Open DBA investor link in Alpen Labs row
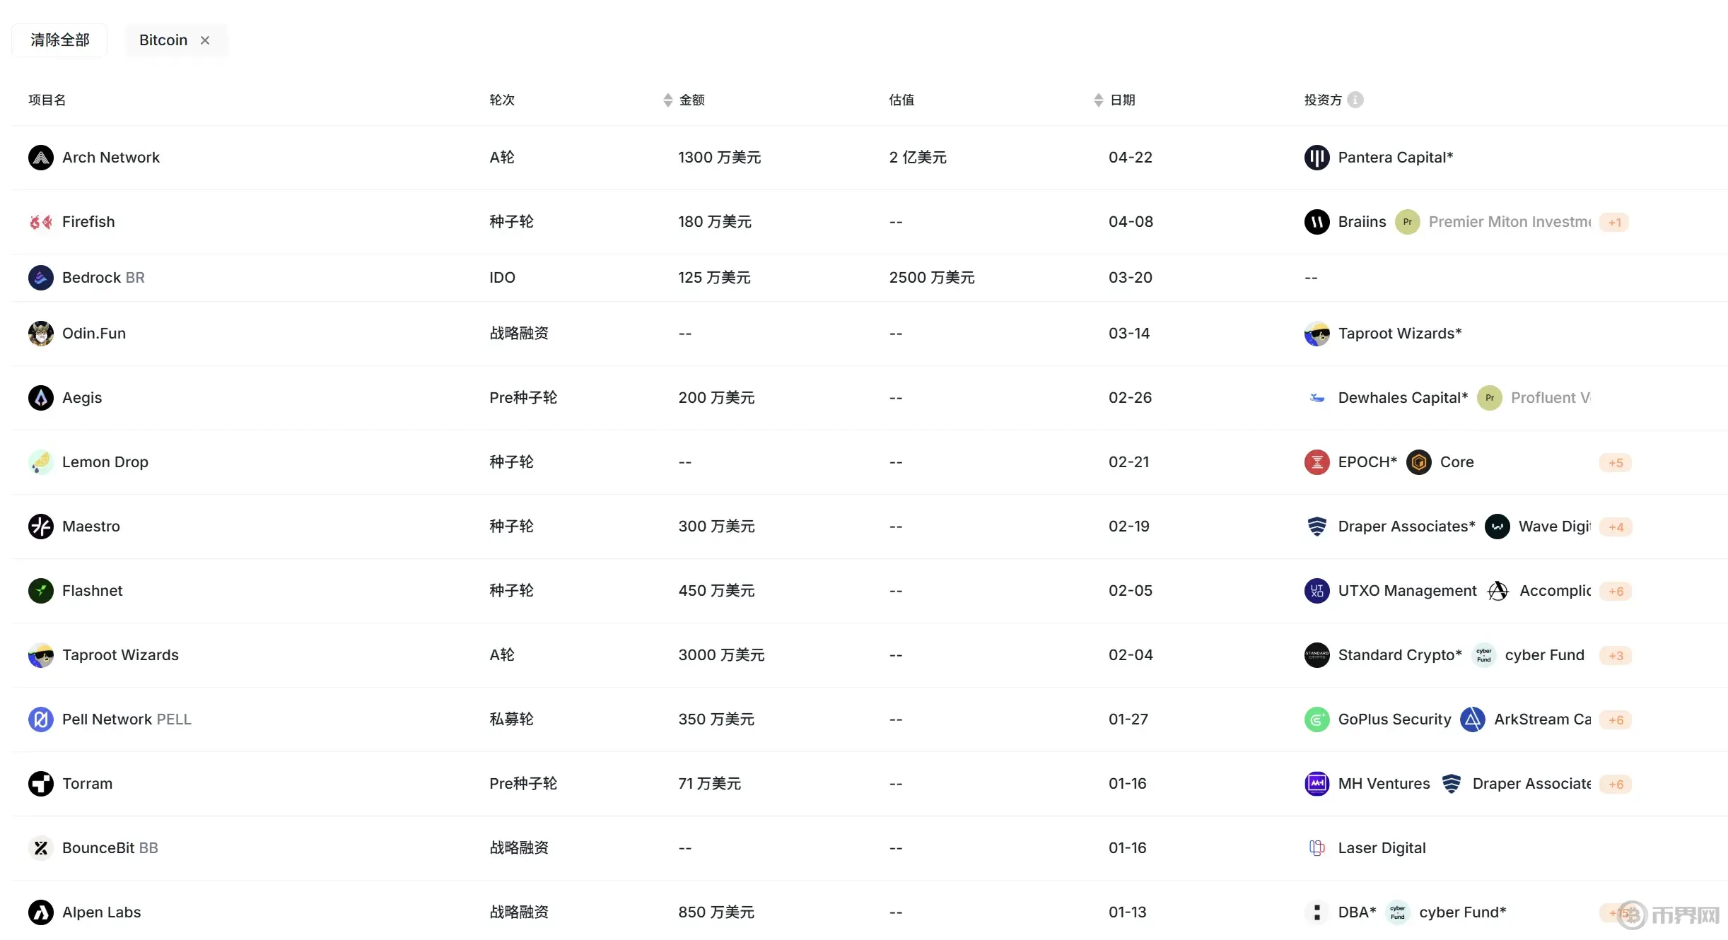The image size is (1728, 940). [1358, 912]
